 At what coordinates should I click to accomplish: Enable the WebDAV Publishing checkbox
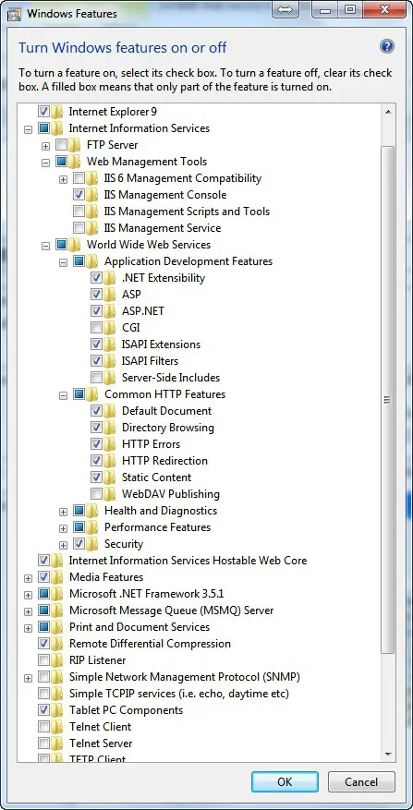tap(97, 494)
